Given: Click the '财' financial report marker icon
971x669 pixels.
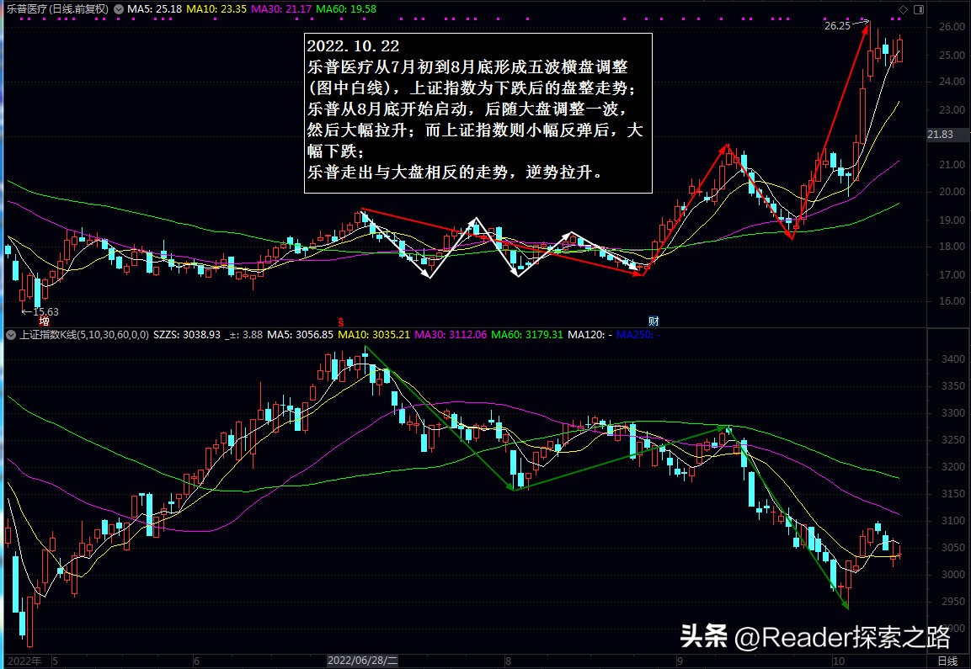Looking at the screenshot, I should pos(653,321).
